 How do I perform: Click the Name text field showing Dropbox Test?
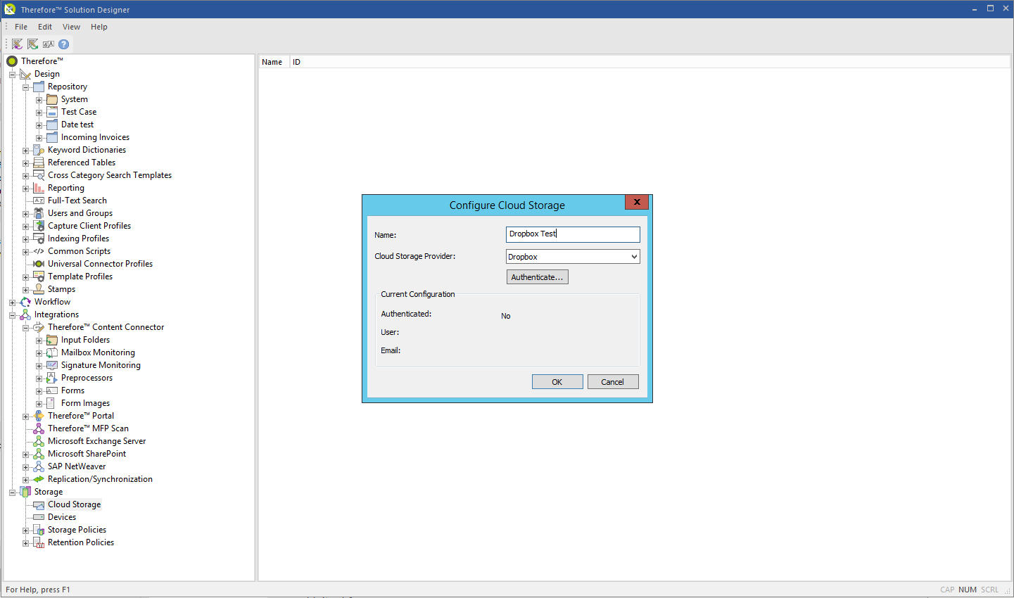pos(572,234)
